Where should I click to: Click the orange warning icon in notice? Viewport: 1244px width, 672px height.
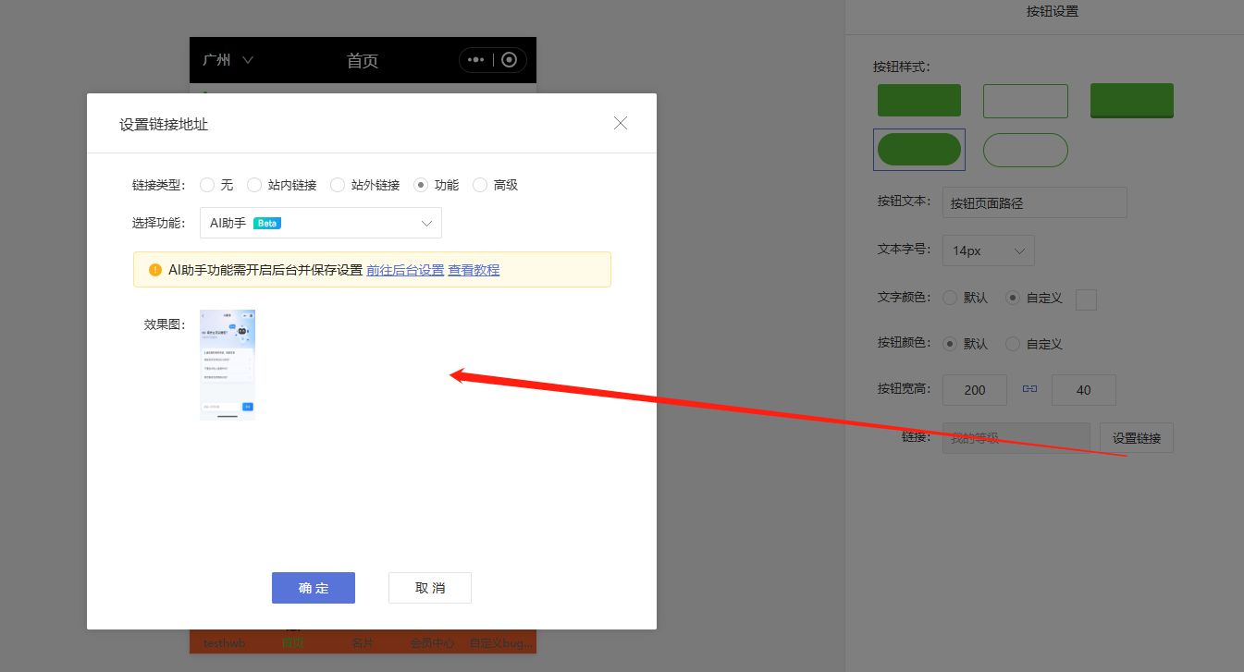click(154, 270)
